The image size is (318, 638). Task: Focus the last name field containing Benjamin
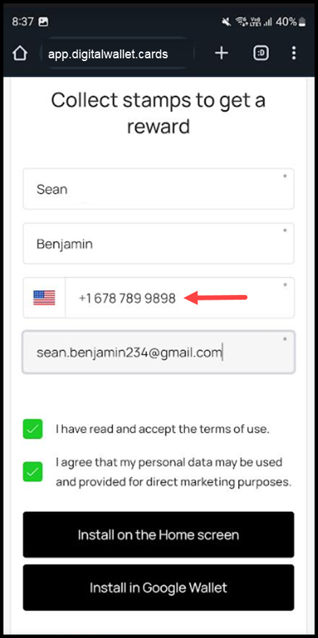[159, 243]
